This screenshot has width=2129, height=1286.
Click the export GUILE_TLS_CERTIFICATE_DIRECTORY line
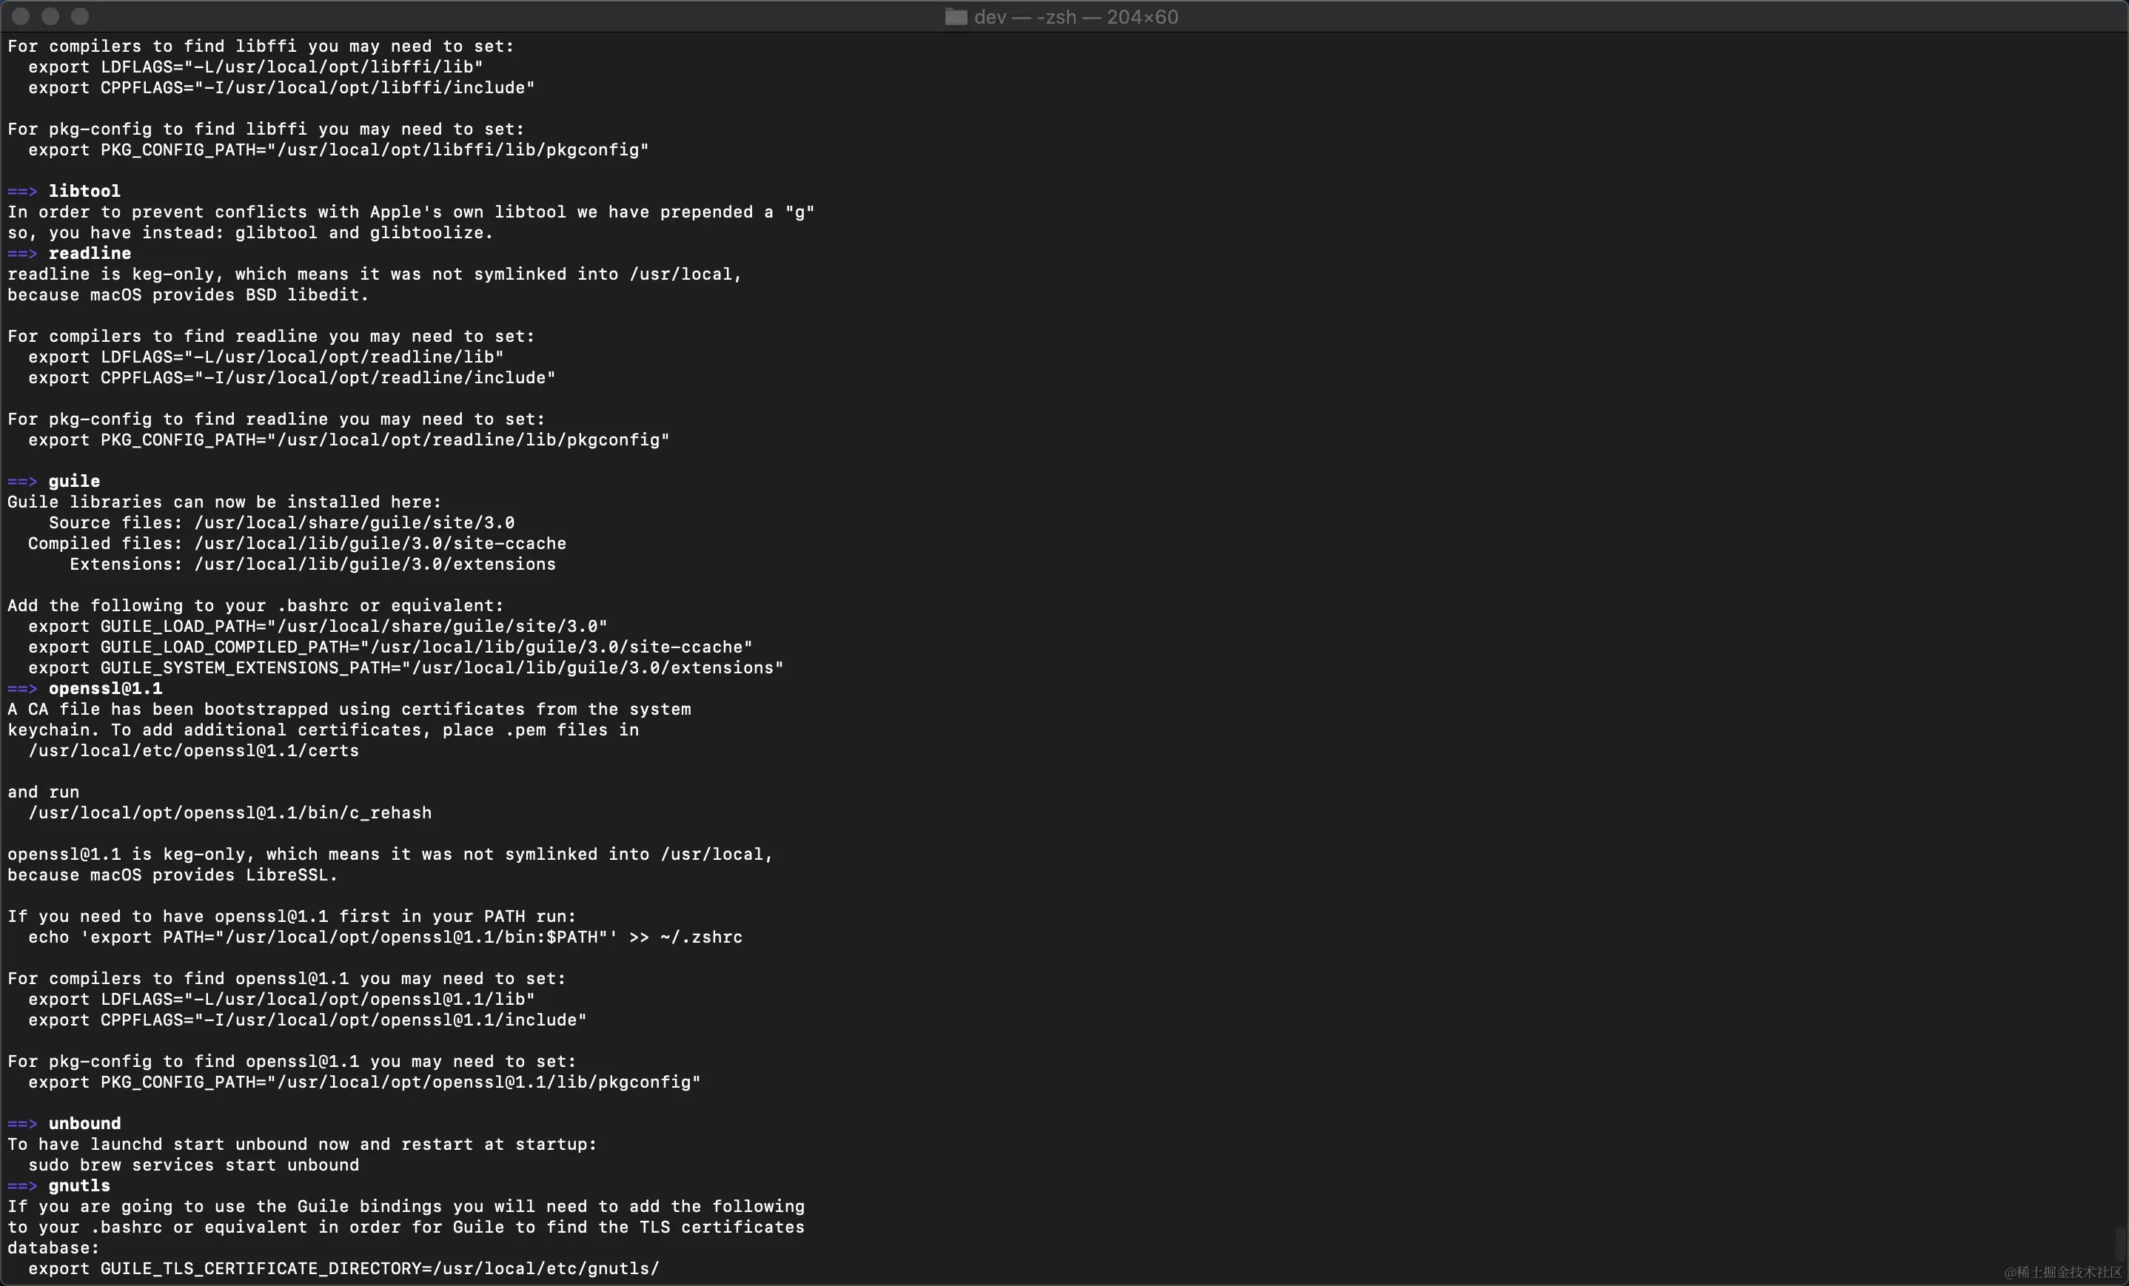click(x=344, y=1269)
